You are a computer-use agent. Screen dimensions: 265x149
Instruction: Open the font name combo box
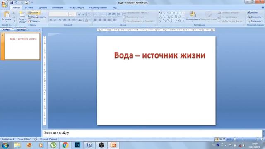58,14
